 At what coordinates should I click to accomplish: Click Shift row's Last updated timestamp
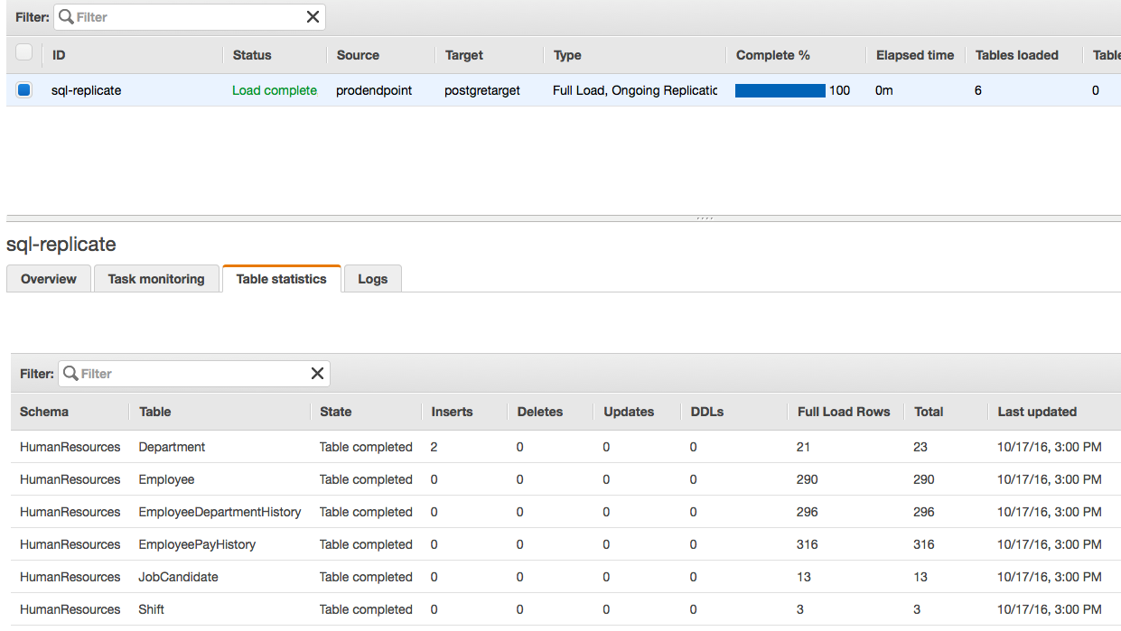pos(1050,609)
